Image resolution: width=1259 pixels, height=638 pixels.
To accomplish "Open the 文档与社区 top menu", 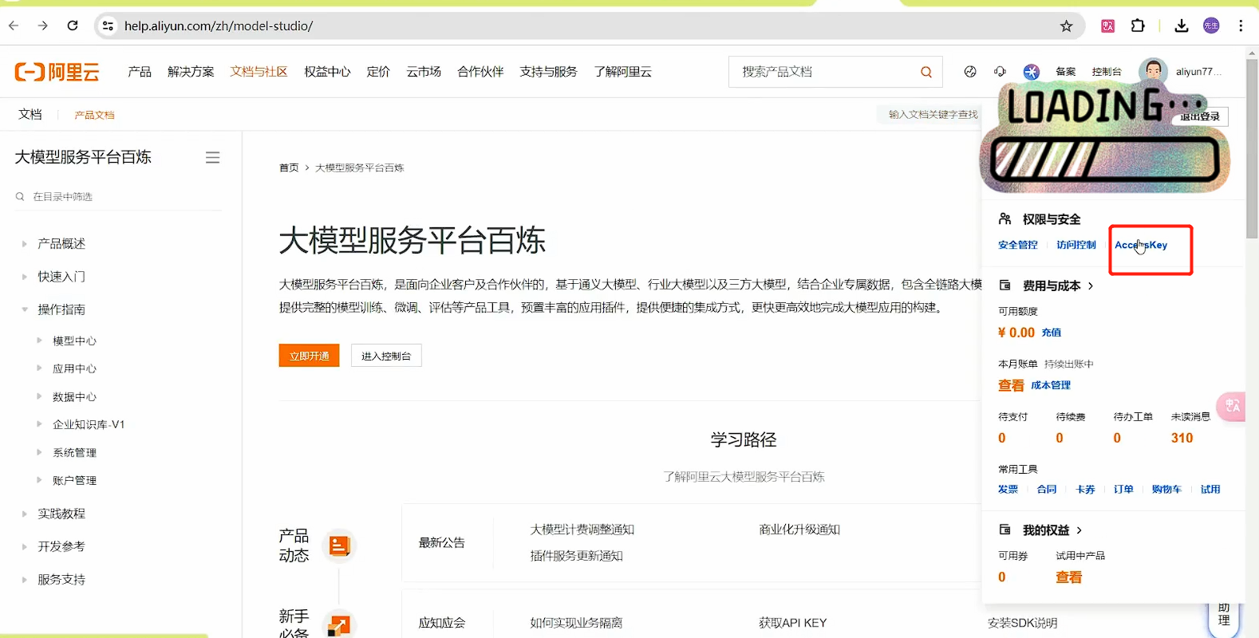I will tap(259, 72).
